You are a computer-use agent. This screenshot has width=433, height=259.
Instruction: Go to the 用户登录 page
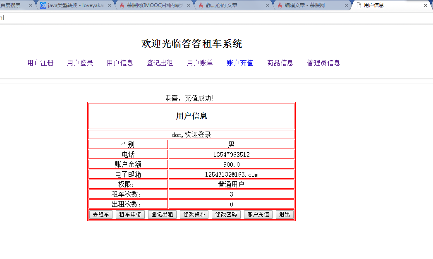pos(80,63)
